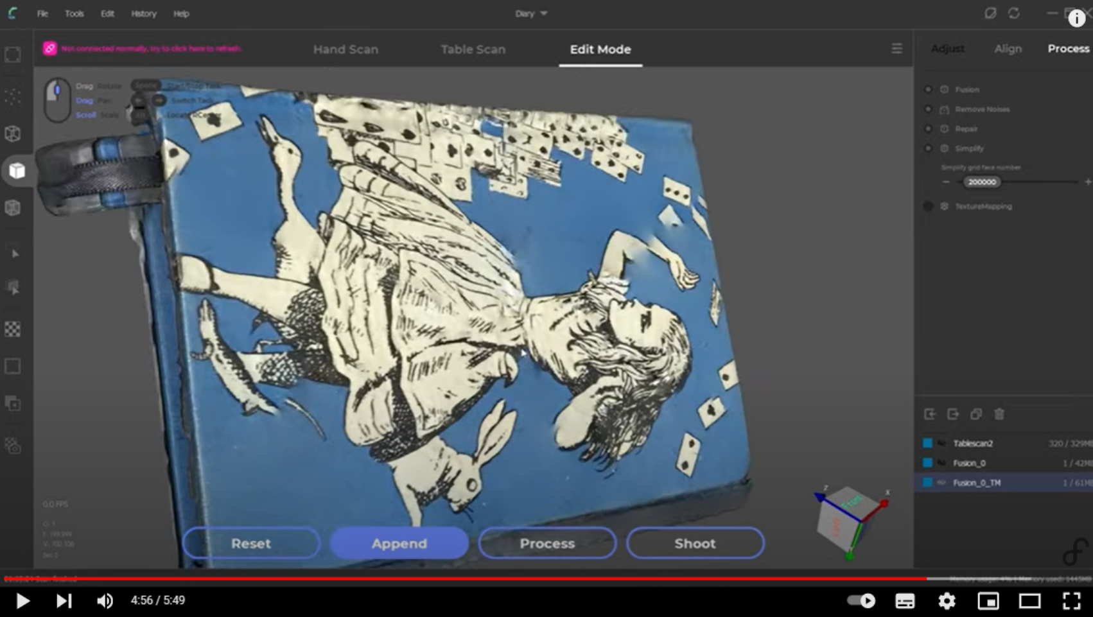
Task: Click the app logo icon in title bar
Action: coord(12,13)
